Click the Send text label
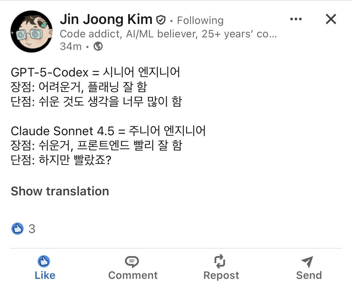 point(309,275)
